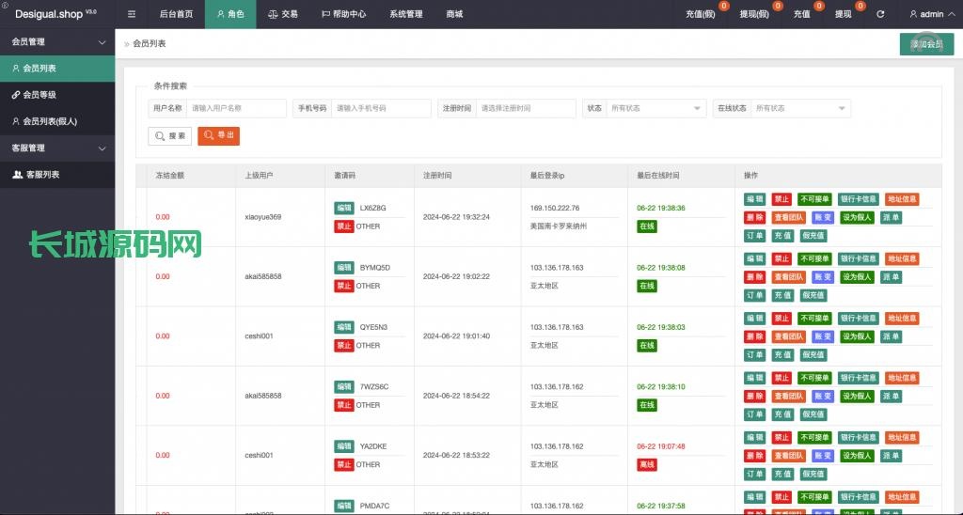Open 客服列表 in the sidebar
Viewport: 963px width, 515px height.
[42, 175]
